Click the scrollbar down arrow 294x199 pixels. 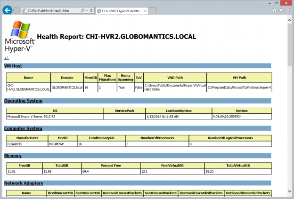click(289, 191)
